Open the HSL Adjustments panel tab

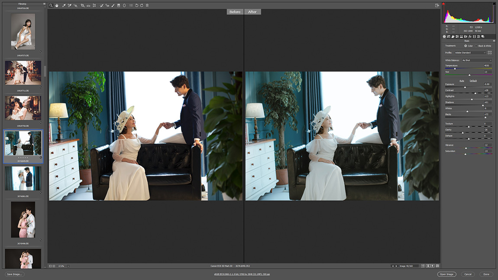pos(457,36)
